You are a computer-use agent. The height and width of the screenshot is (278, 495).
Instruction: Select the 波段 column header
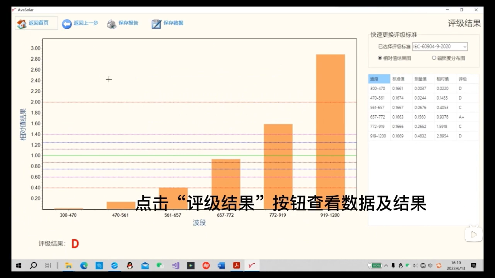pyautogui.click(x=379, y=79)
